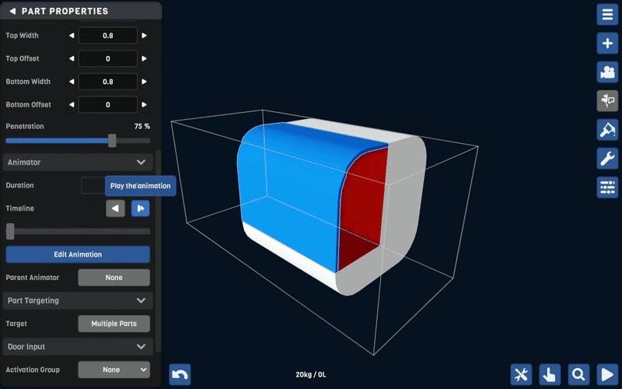
Task: Click the Edit Animation button
Action: (x=78, y=254)
